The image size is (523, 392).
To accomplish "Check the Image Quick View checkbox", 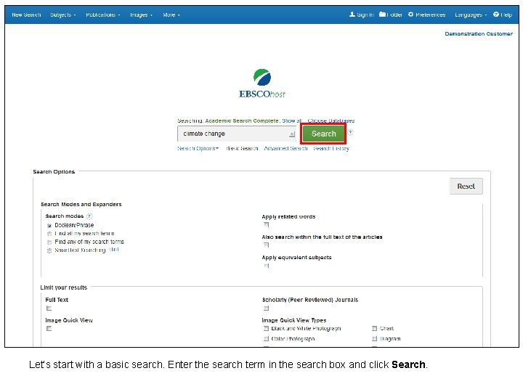I will tap(49, 329).
